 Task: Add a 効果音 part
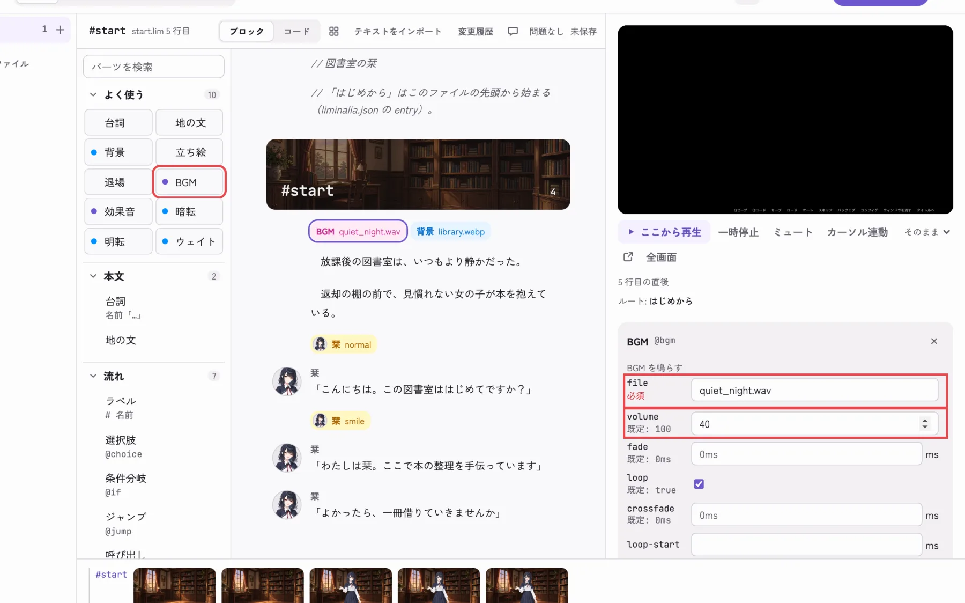pyautogui.click(x=118, y=211)
